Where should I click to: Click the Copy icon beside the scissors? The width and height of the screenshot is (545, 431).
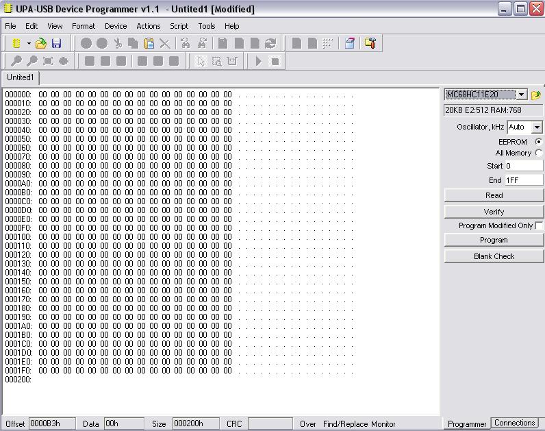(x=133, y=43)
